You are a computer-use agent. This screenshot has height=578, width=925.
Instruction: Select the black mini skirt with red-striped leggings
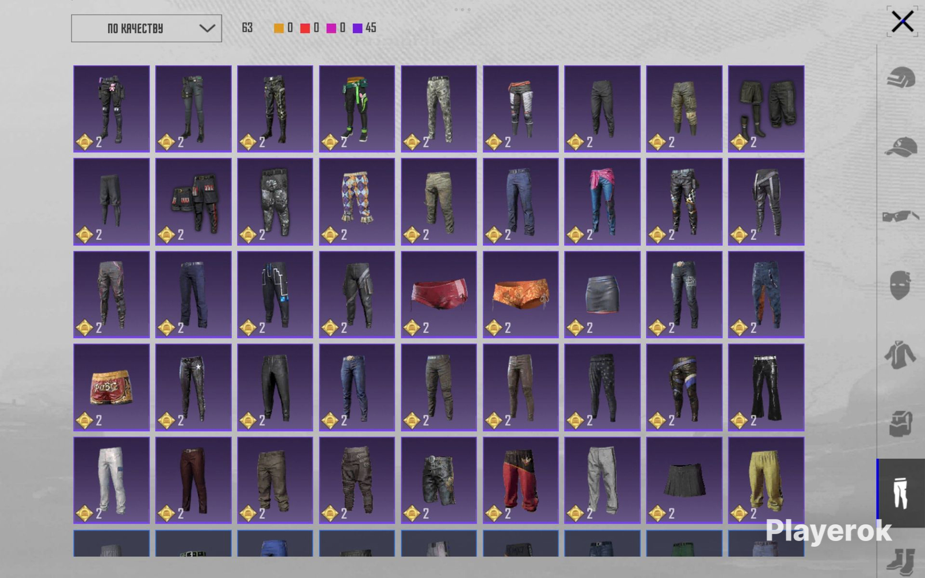tap(193, 202)
